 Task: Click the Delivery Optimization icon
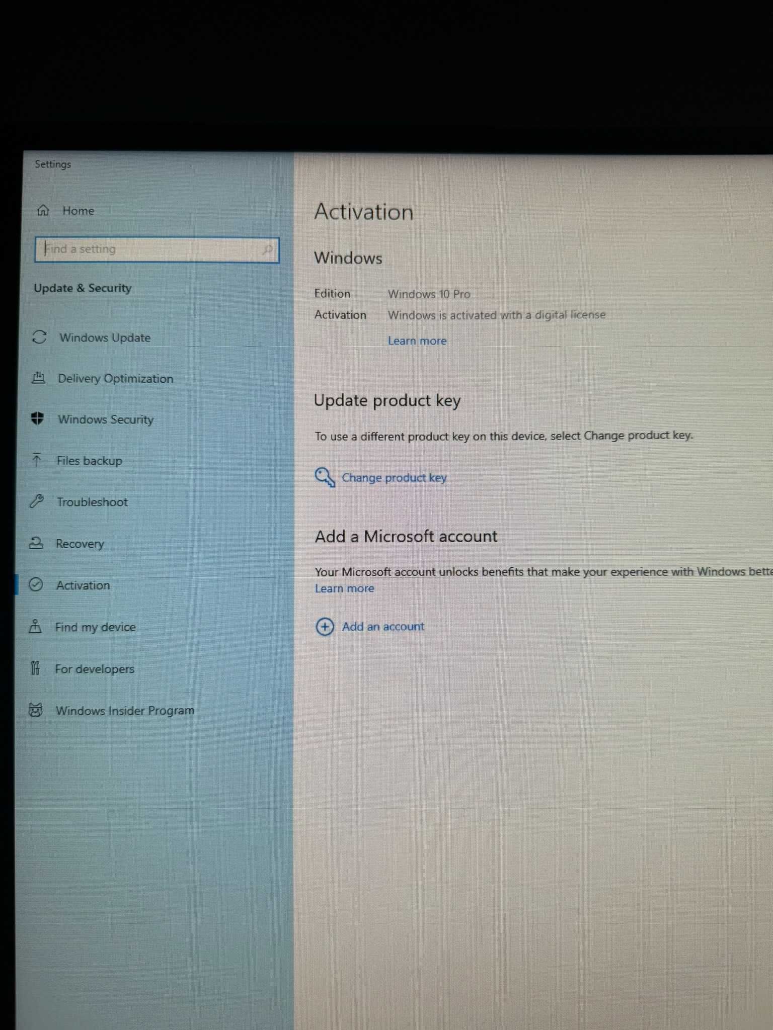[38, 378]
